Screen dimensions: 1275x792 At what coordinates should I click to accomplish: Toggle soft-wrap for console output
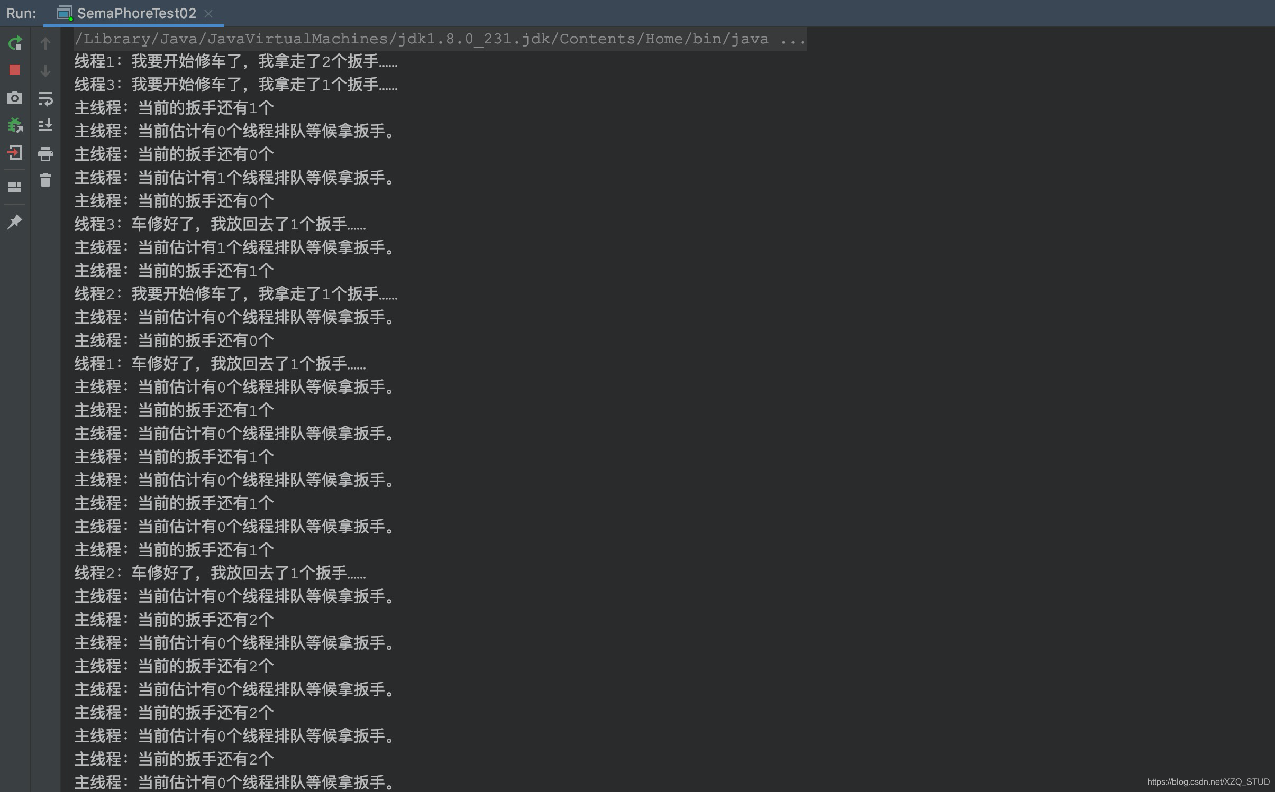[45, 98]
